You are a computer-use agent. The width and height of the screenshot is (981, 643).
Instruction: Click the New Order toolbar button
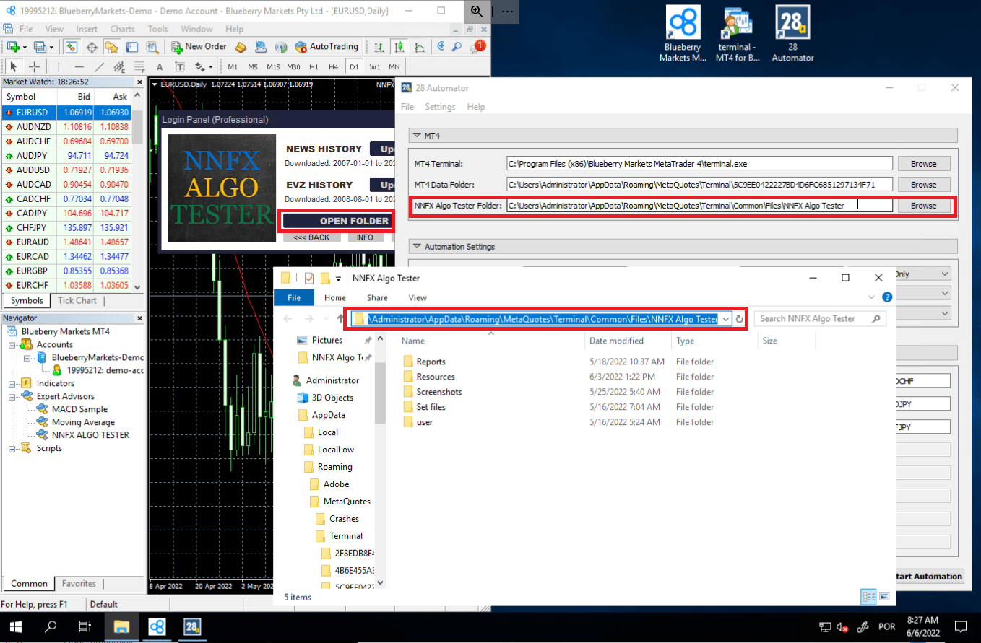point(199,47)
